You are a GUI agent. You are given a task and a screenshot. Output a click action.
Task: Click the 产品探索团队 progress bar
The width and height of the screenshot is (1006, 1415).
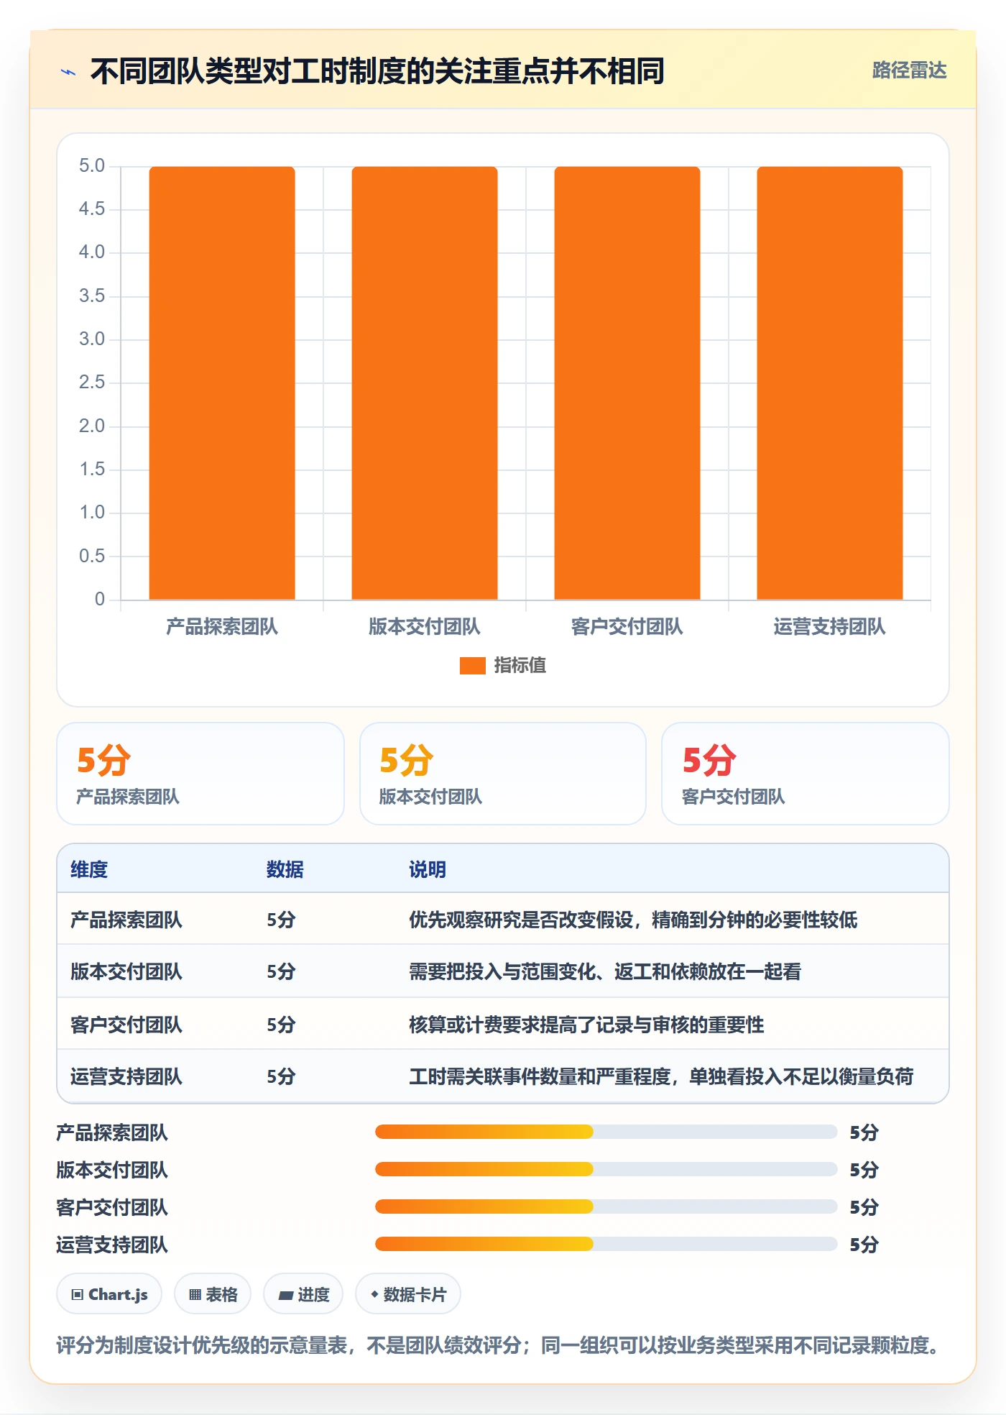pos(606,1132)
